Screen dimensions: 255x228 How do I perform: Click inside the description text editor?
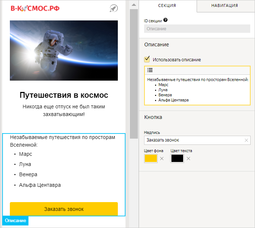point(197,89)
